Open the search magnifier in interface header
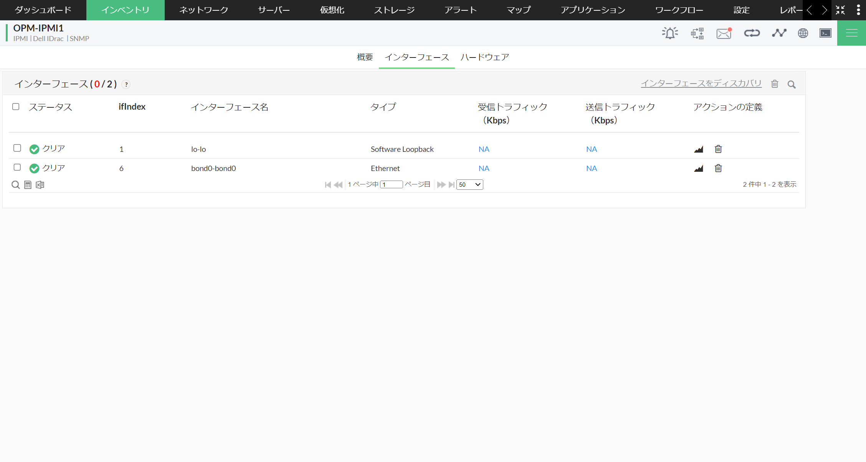 tap(792, 84)
